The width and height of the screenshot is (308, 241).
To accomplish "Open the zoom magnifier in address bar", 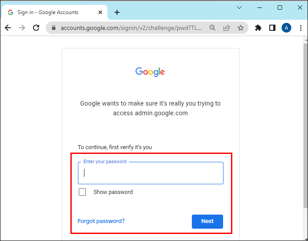I will 213,28.
